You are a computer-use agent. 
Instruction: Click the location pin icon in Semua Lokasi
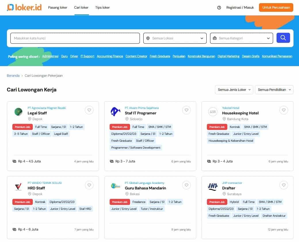(x=148, y=38)
